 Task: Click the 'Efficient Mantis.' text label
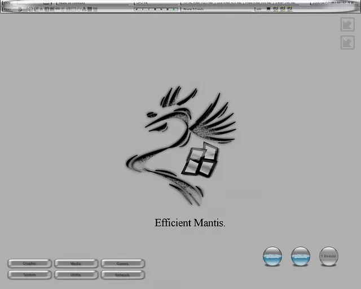click(190, 223)
